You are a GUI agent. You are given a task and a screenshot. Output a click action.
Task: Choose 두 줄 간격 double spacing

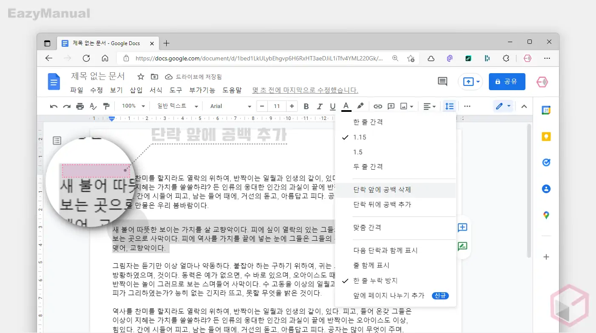click(x=395, y=167)
